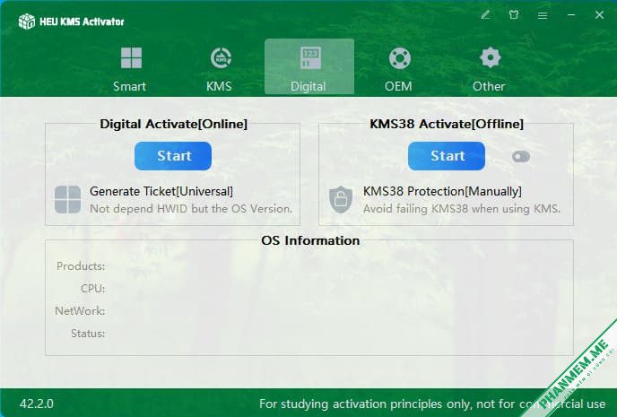Click the HEU KMS Activator cube logo
This screenshot has height=417, width=617.
pyautogui.click(x=27, y=22)
